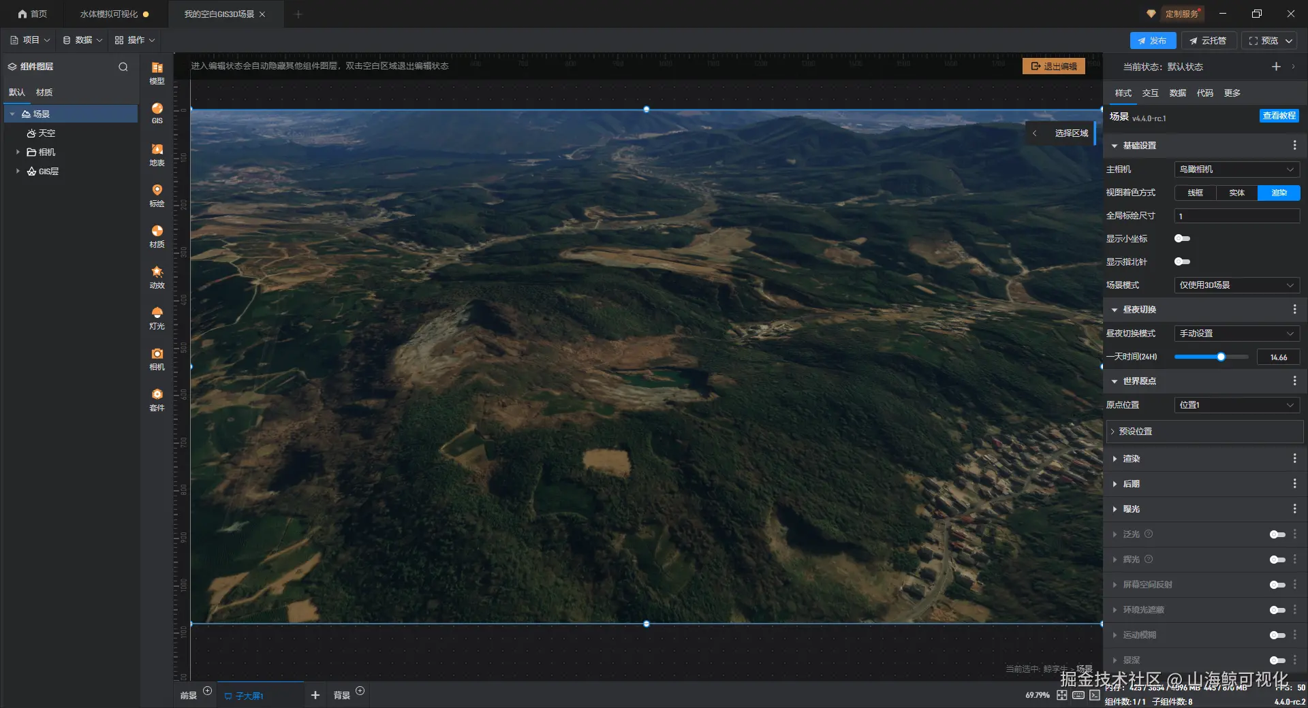
Task: Expand the 预设位置 section
Action: click(1204, 431)
